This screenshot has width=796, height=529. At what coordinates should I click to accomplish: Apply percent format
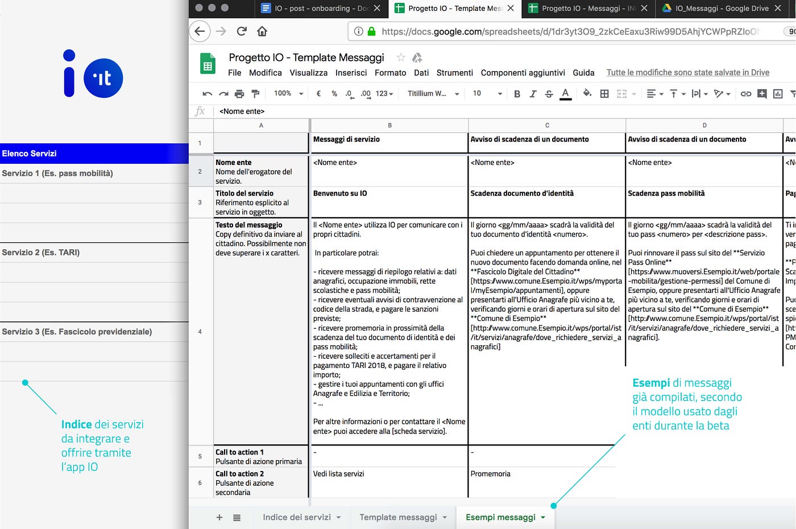click(x=334, y=94)
